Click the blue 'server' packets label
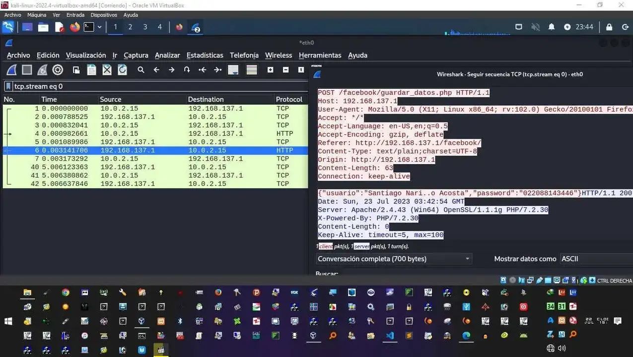 click(x=361, y=246)
